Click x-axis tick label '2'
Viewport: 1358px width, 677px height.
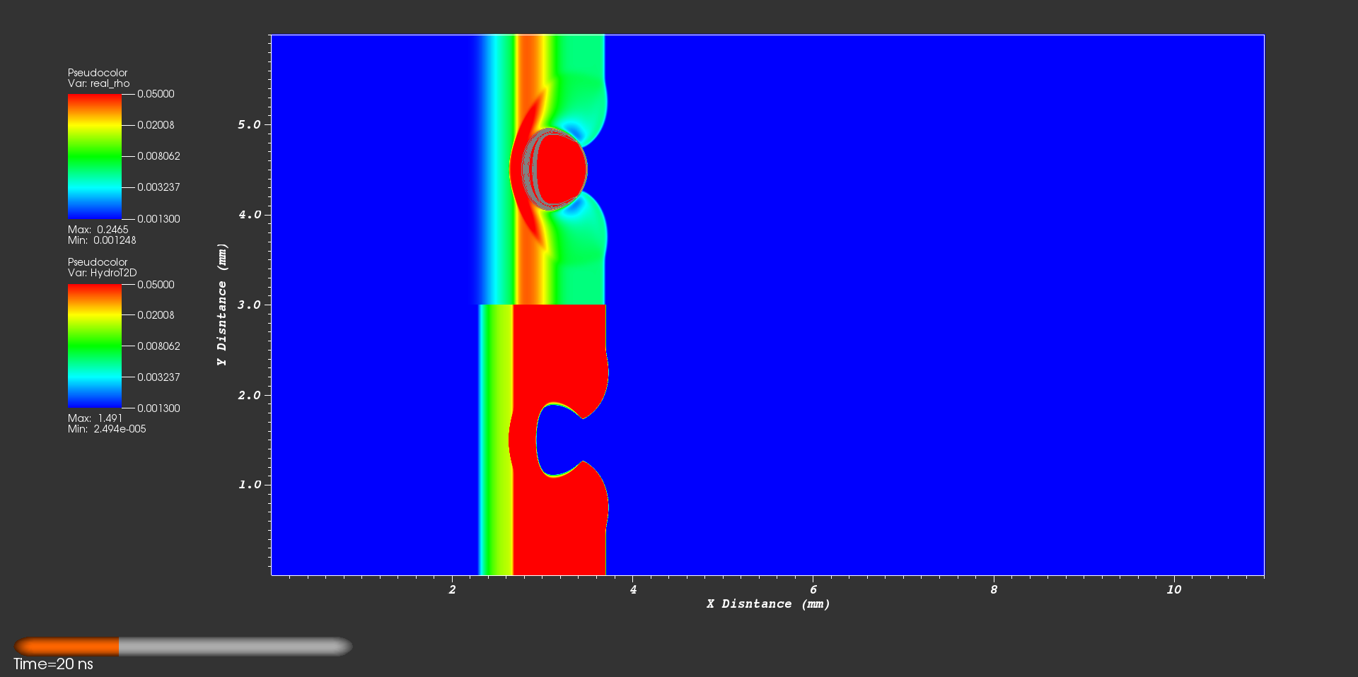(453, 589)
